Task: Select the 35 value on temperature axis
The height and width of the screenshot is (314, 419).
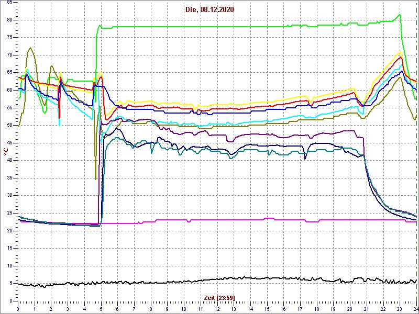Action: click(x=9, y=178)
